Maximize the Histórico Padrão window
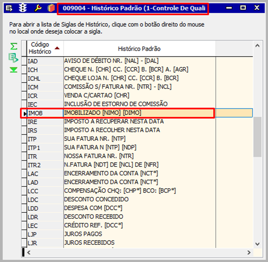The width and height of the screenshot is (268, 262). [x=243, y=8]
